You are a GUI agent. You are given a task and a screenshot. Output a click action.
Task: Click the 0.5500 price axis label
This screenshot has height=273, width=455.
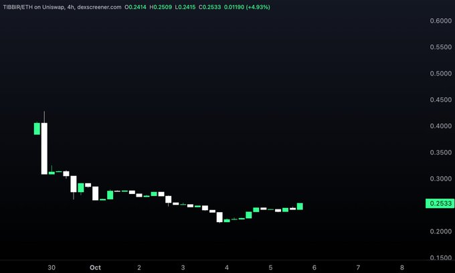441,47
